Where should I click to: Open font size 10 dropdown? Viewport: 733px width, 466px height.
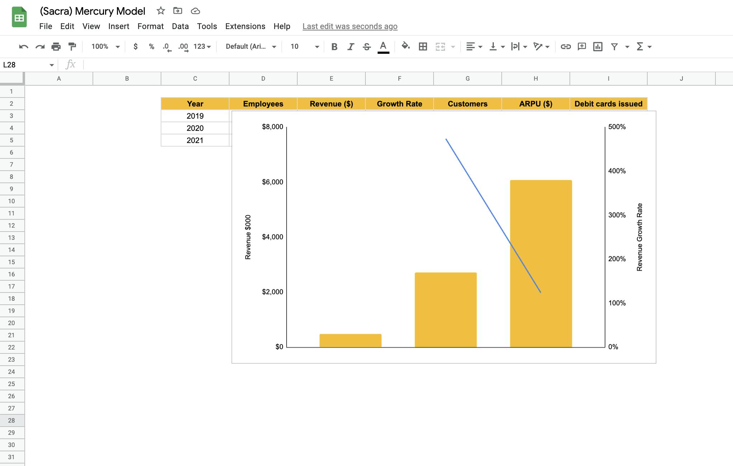[x=304, y=47]
